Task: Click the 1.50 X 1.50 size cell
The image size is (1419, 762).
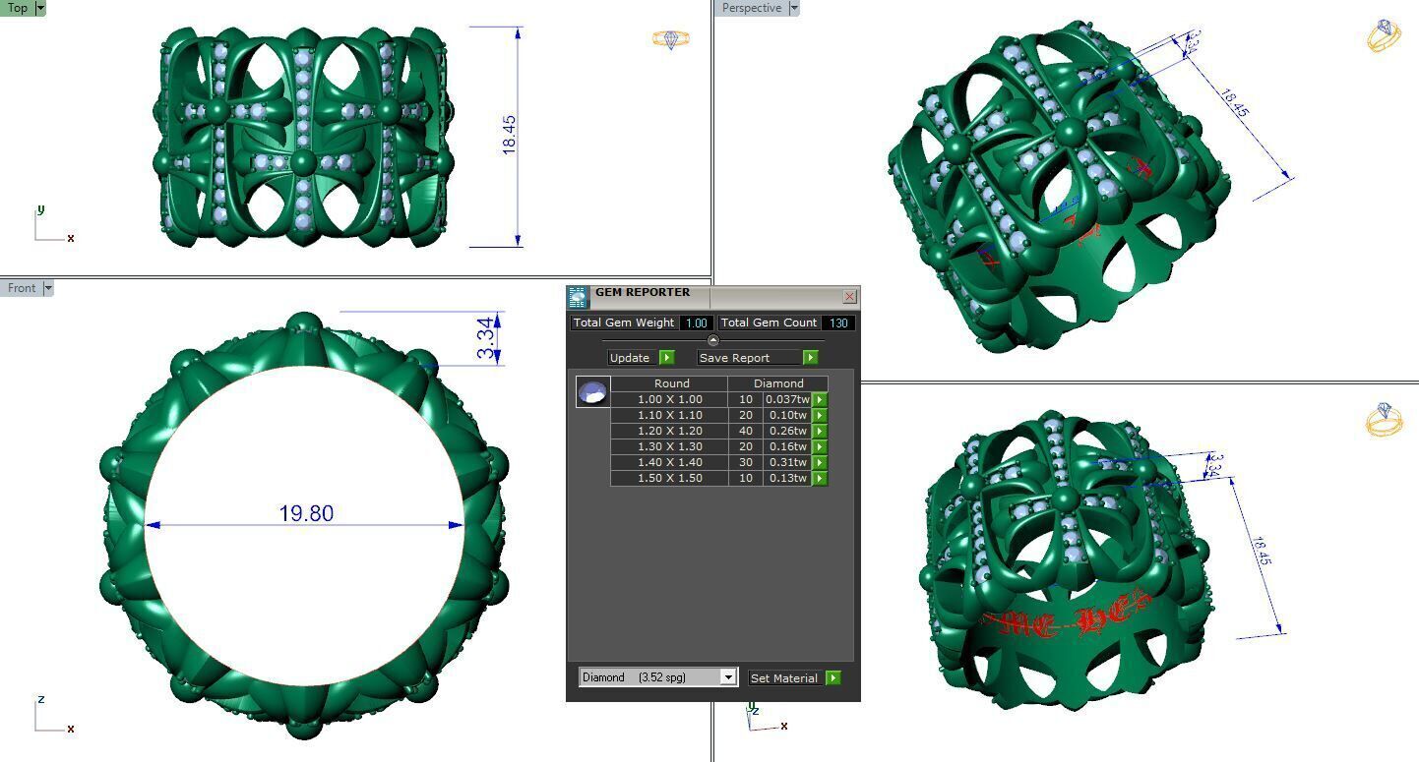Action: 669,479
